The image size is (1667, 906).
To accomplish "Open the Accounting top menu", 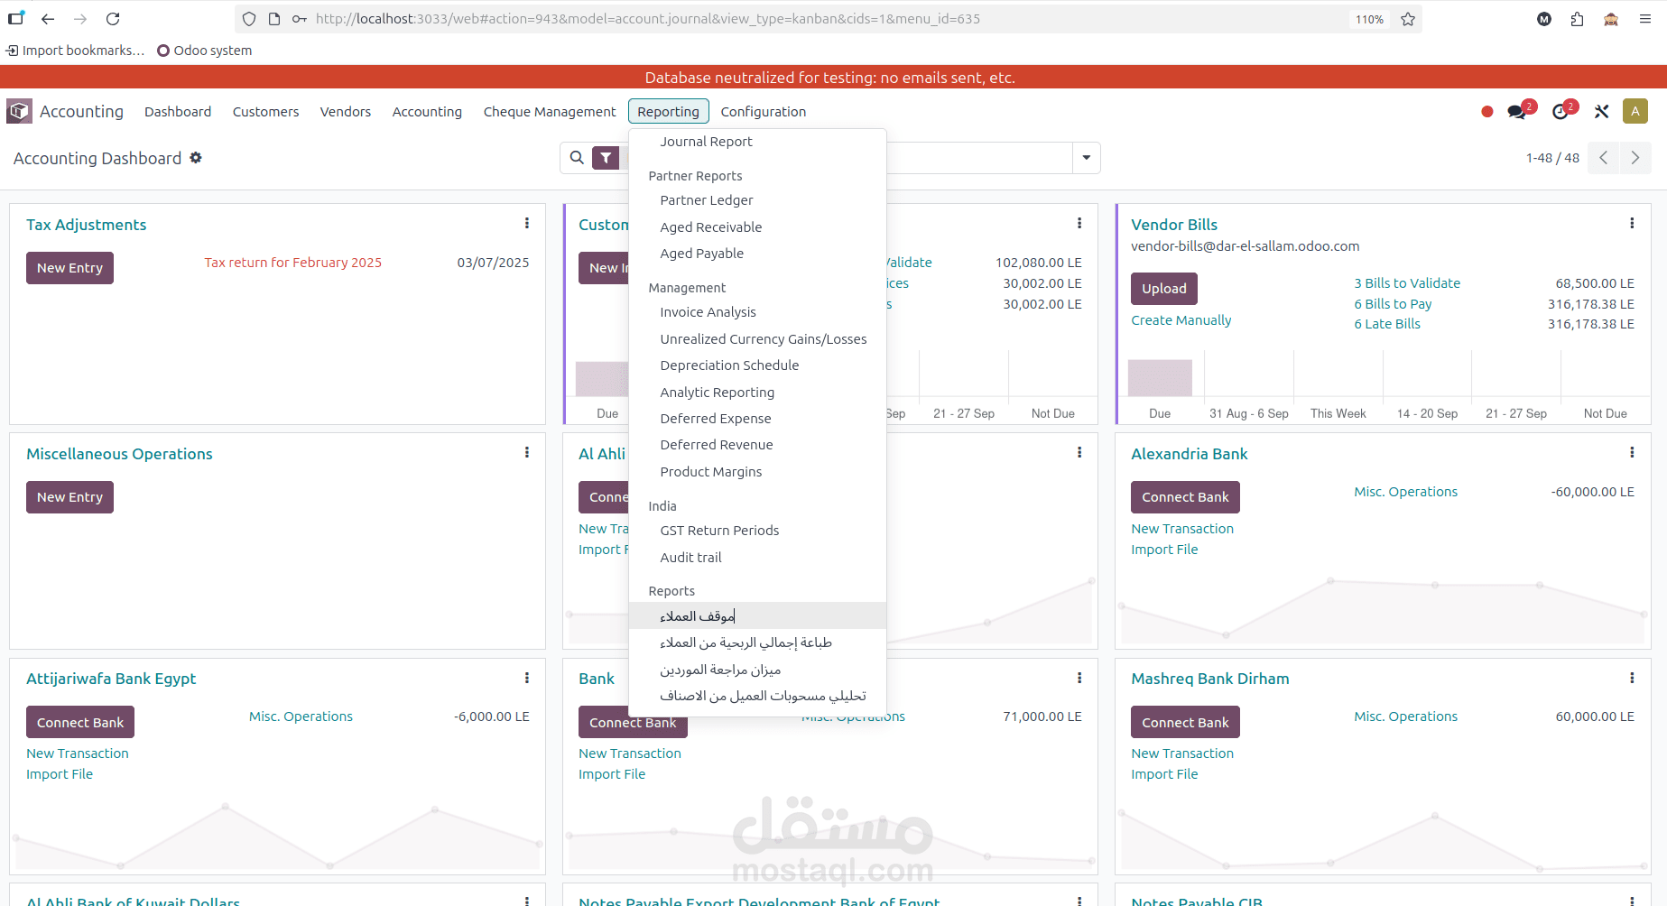I will pos(427,112).
